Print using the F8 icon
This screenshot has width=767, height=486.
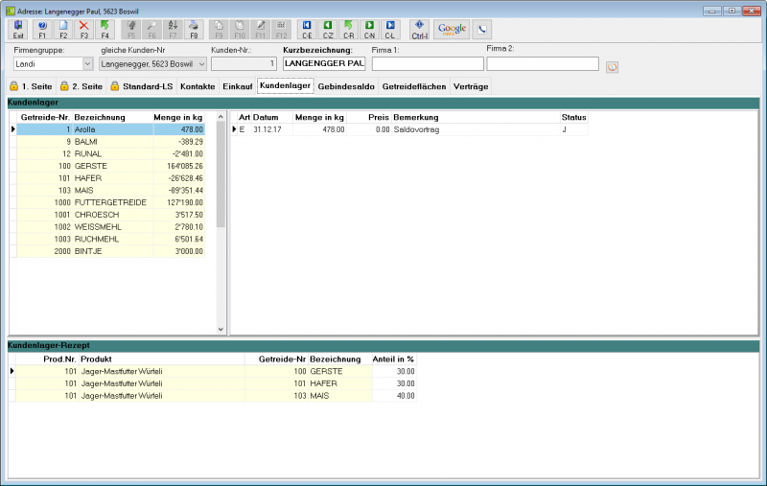tap(194, 30)
